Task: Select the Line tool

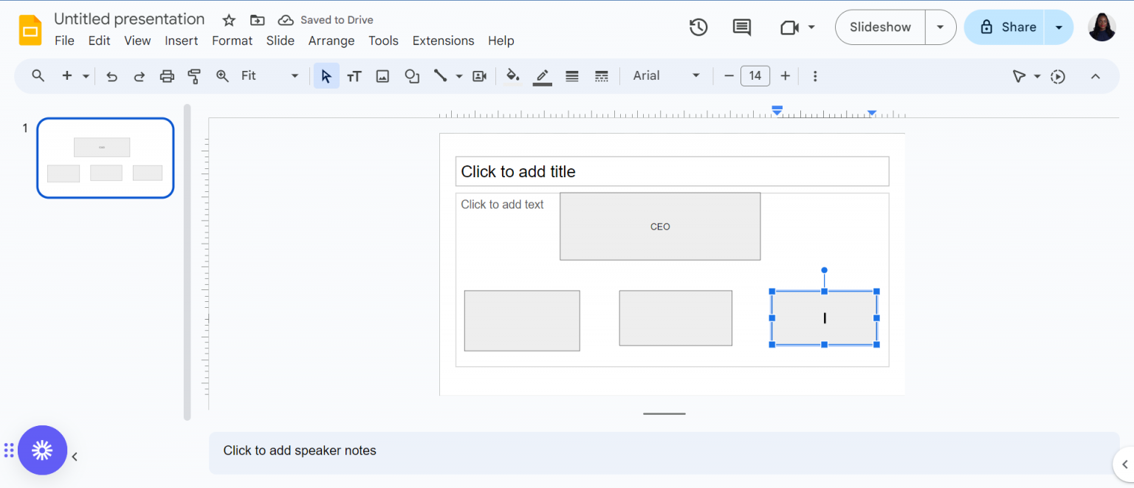Action: pos(441,75)
